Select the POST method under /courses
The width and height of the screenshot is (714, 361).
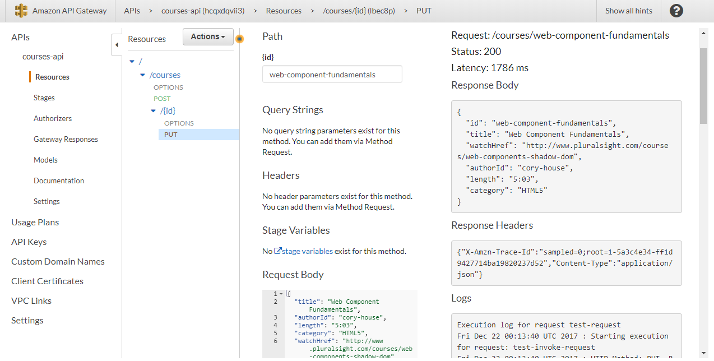point(162,99)
